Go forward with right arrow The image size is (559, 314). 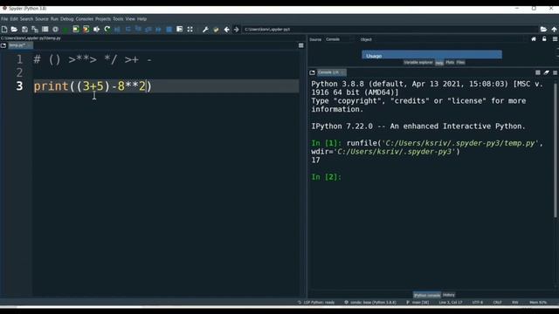click(x=237, y=30)
